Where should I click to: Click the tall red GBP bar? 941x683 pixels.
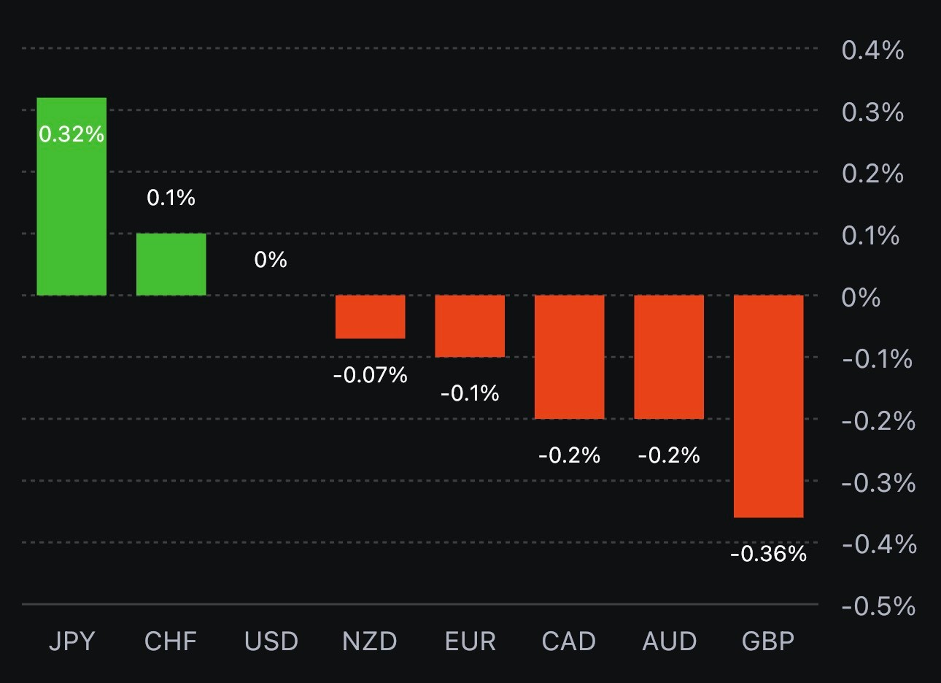click(768, 406)
